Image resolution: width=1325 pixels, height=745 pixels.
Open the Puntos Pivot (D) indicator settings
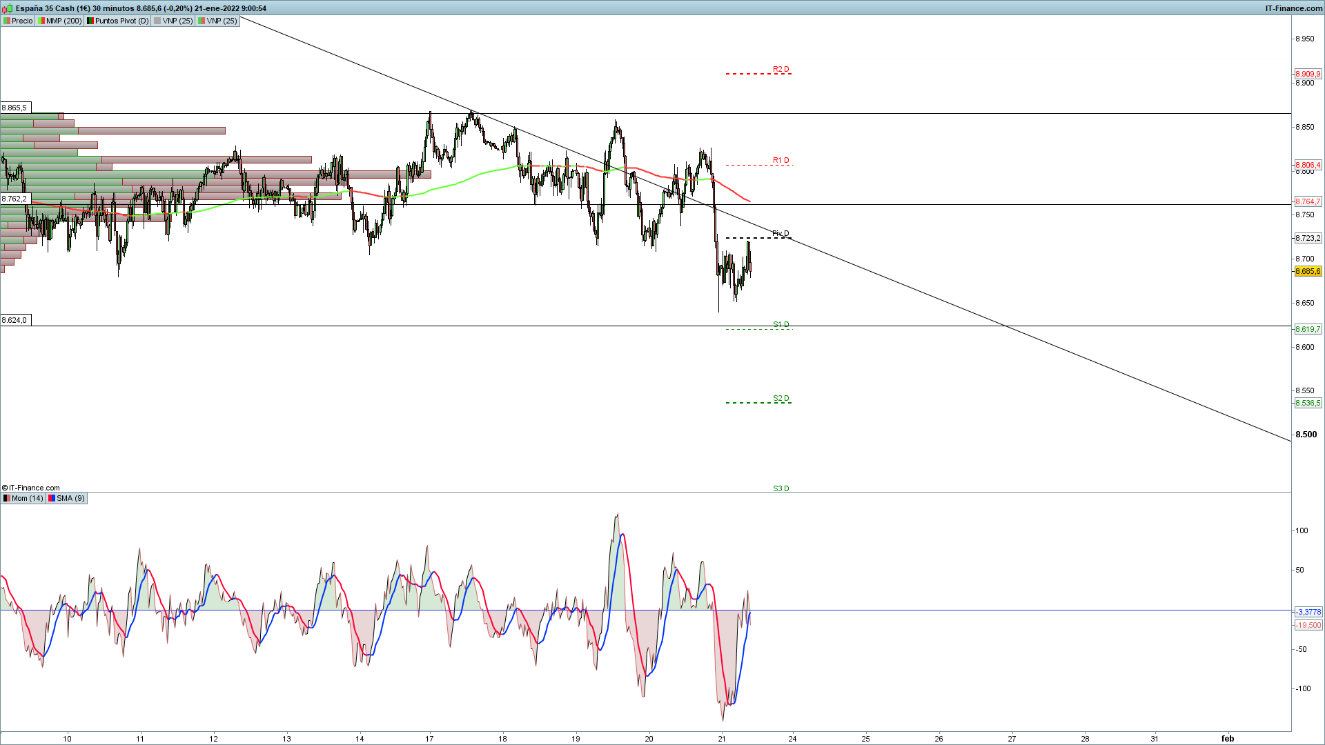pyautogui.click(x=117, y=21)
